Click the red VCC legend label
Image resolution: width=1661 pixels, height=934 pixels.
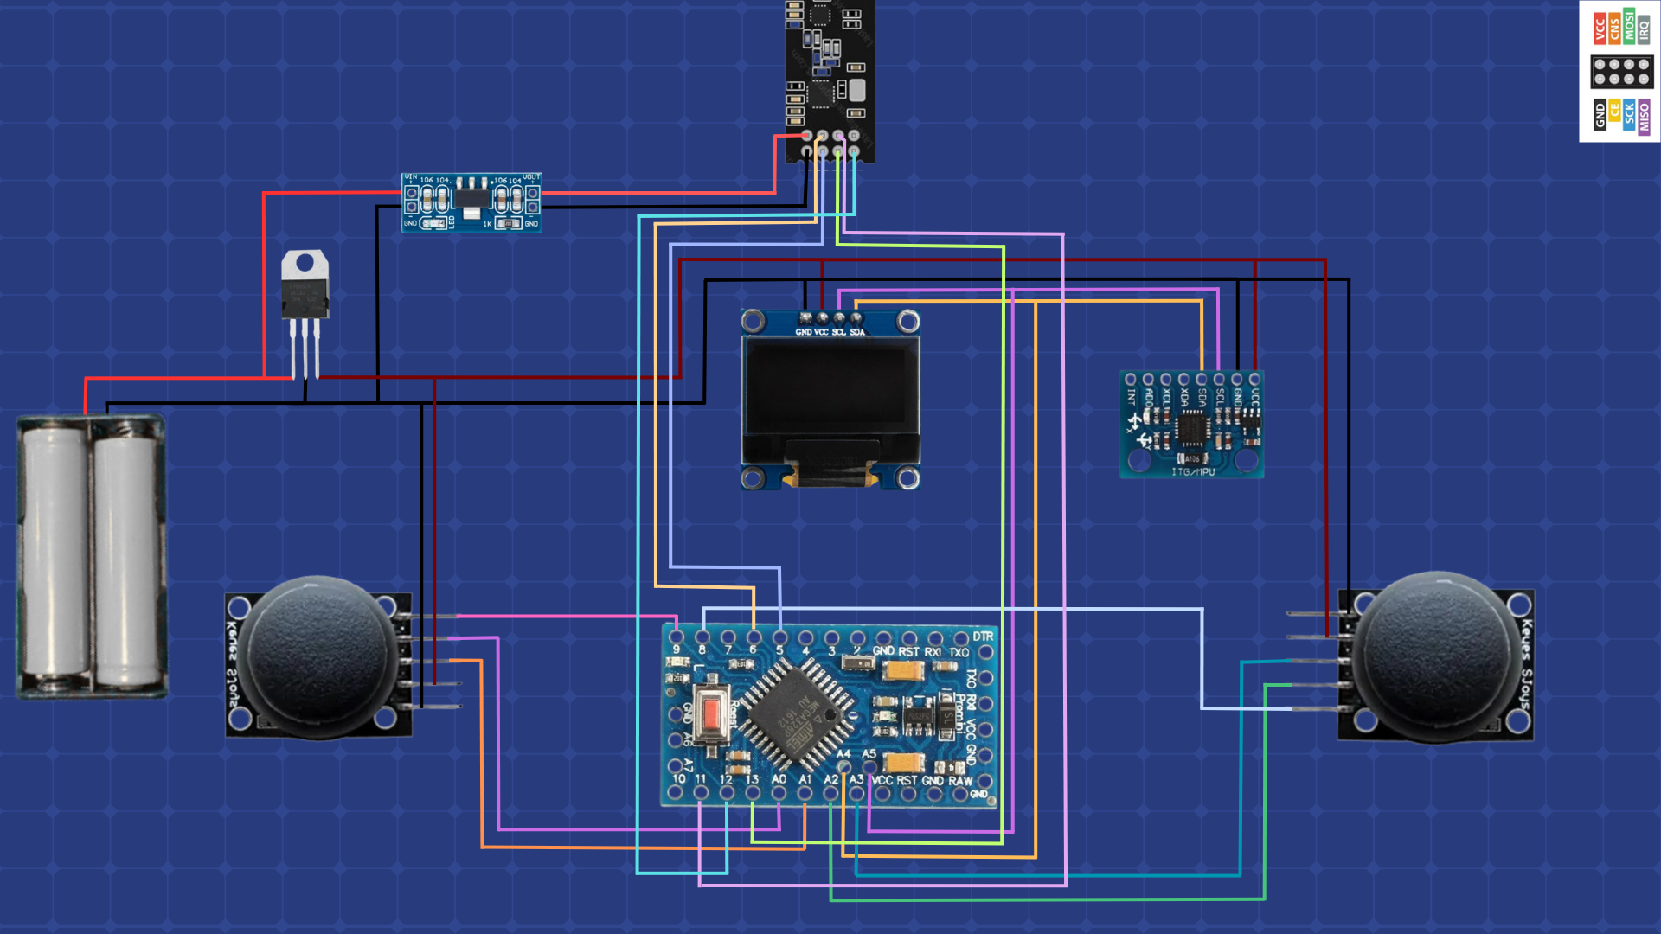pyautogui.click(x=1600, y=29)
